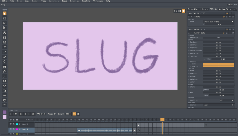Toggle visibility of Timing effect

(x=224, y=17)
